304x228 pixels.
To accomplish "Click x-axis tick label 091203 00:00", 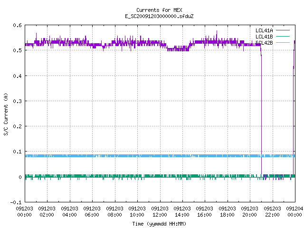I will pyautogui.click(x=24, y=211).
